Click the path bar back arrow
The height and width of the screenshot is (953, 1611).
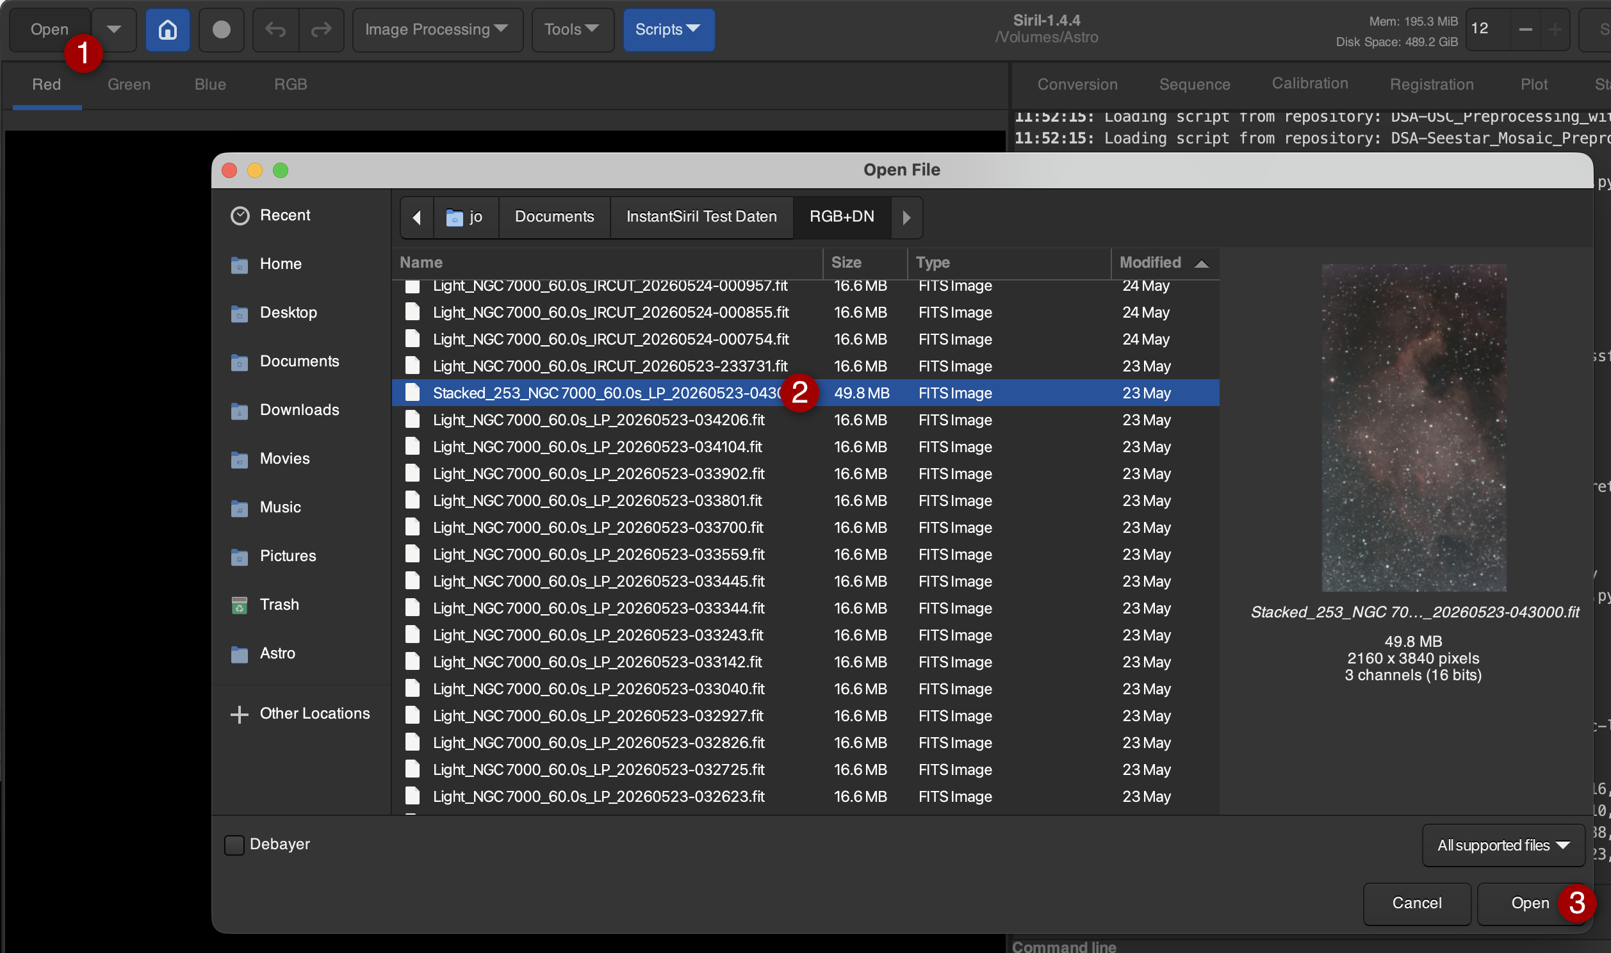click(417, 217)
